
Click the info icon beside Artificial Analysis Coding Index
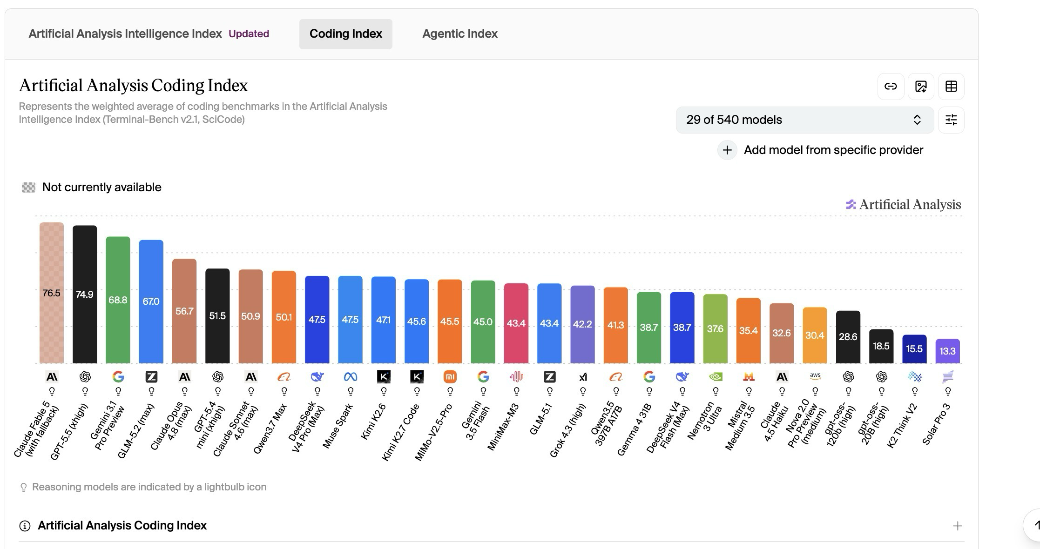25,526
